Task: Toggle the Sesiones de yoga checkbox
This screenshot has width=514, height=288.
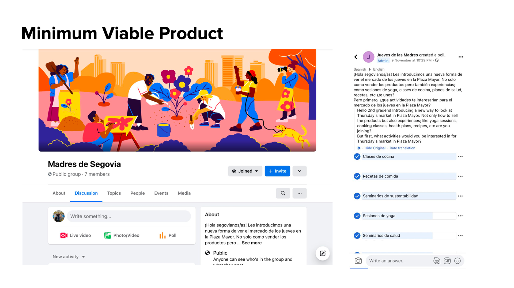Action: (357, 216)
